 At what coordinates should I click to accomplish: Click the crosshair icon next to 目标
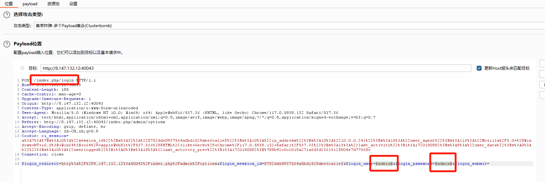tap(22, 68)
